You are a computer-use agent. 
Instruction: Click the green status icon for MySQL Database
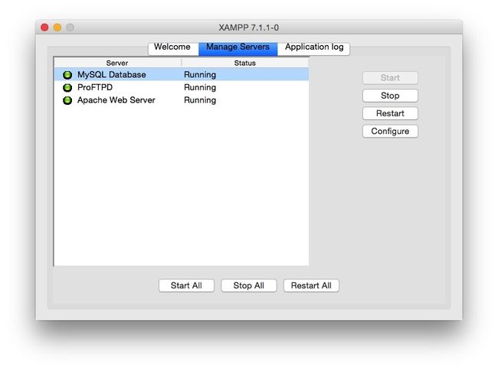tap(67, 75)
